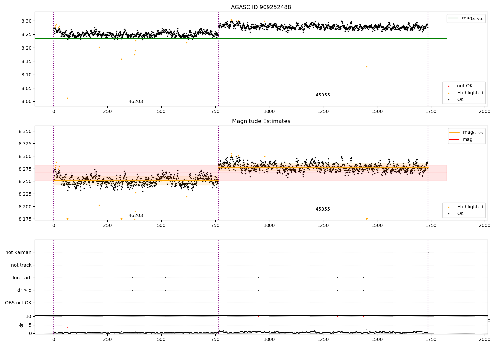
Task: Click the "45355" annotation in Magnitude Estimates plot
Action: [x=323, y=209]
